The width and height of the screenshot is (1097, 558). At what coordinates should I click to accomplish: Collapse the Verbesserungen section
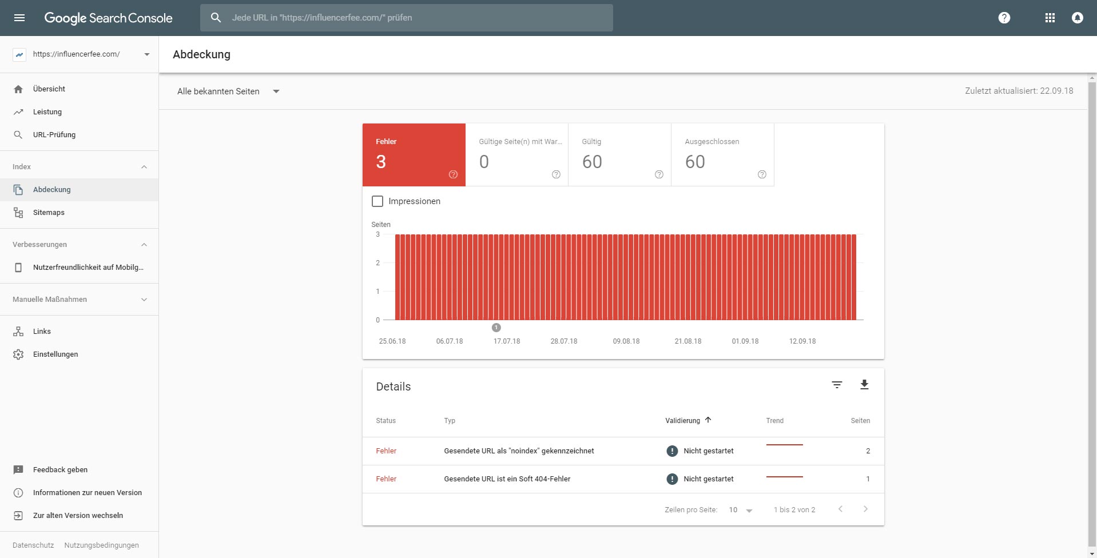click(80, 245)
